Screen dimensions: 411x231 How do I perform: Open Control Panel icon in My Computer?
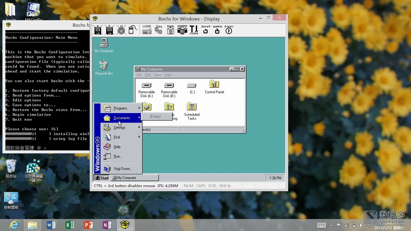214,87
